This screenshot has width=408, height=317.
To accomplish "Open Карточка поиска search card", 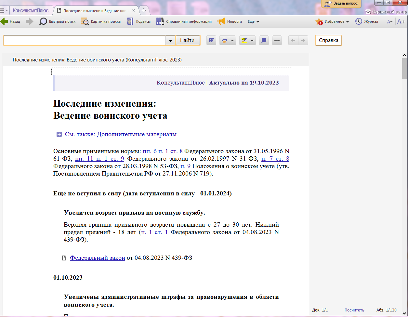I will (101, 21).
